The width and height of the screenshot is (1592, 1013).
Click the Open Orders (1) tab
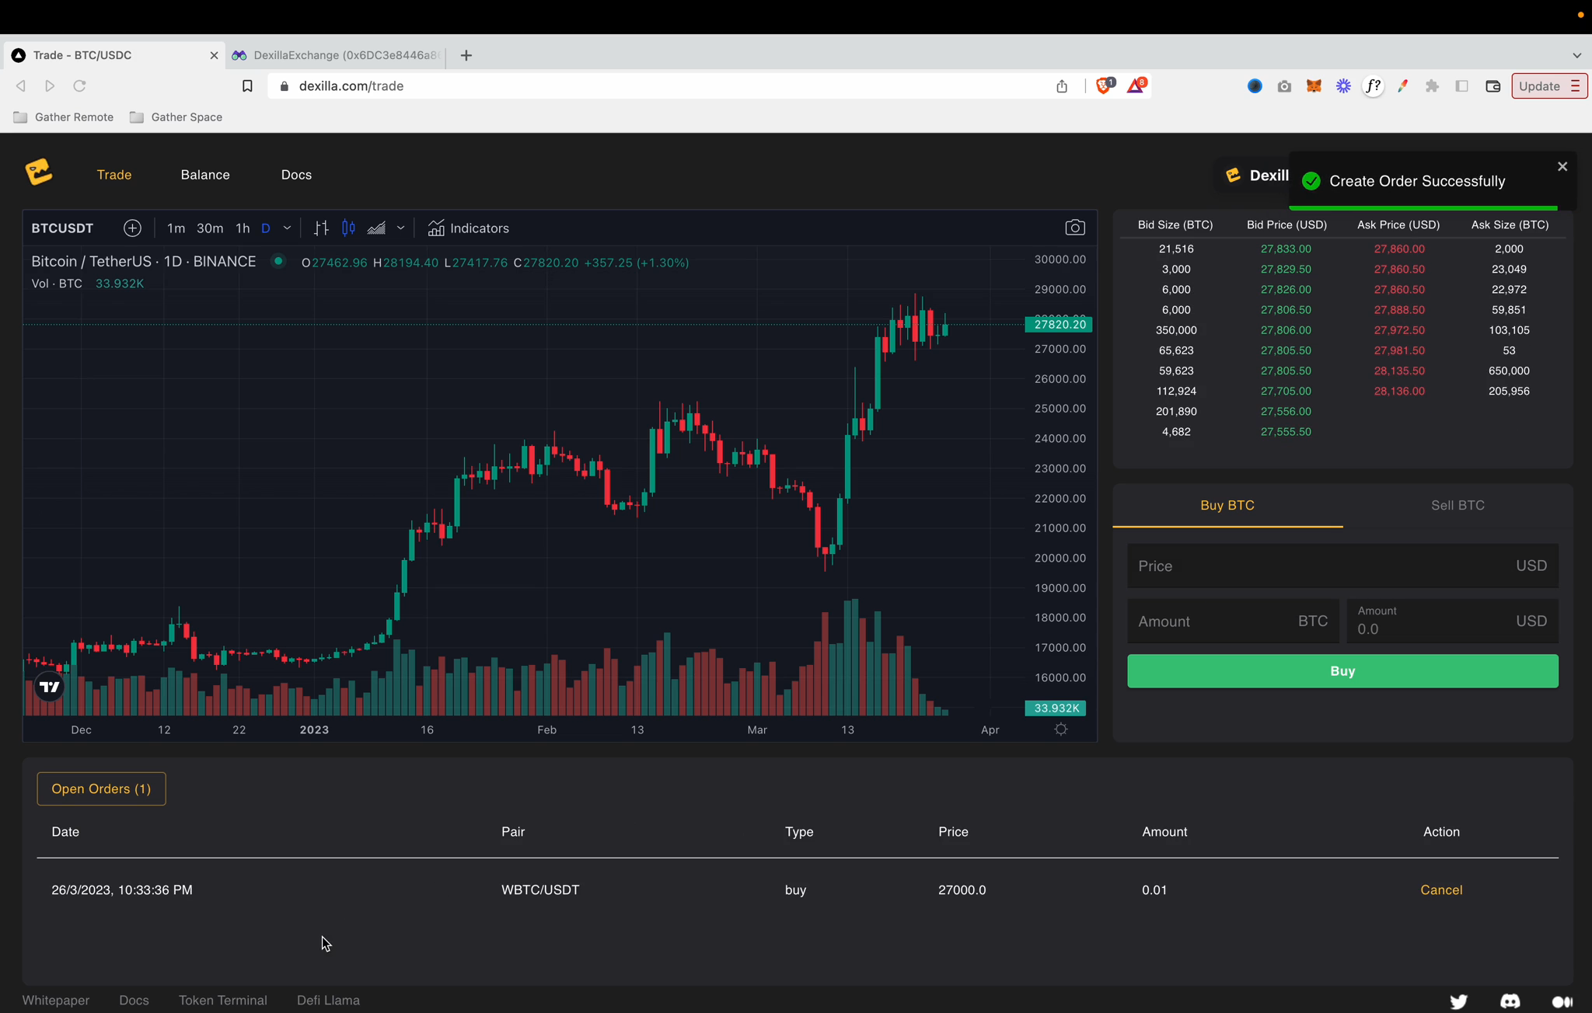[101, 788]
